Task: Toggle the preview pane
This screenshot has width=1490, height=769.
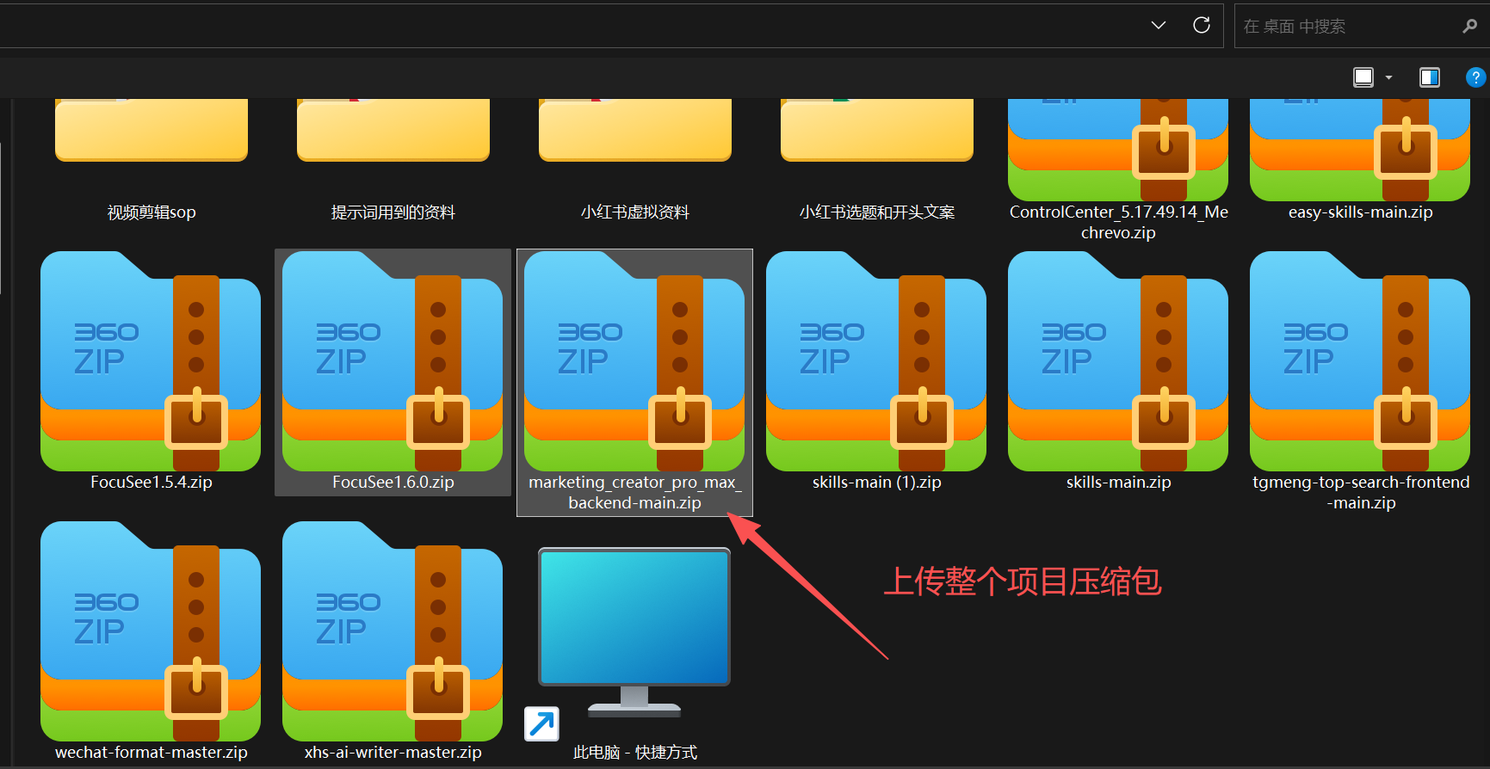Action: click(x=1429, y=77)
